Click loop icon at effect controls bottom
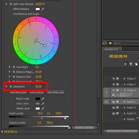Image resolution: width=139 pixels, height=139 pixels. click(95, 131)
